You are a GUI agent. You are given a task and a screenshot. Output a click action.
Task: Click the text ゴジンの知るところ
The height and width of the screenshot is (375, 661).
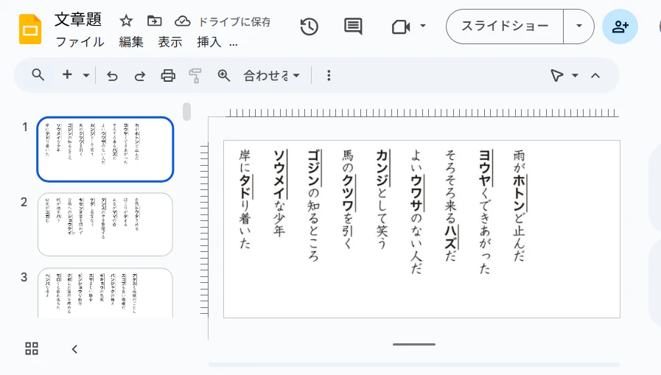[x=313, y=206]
